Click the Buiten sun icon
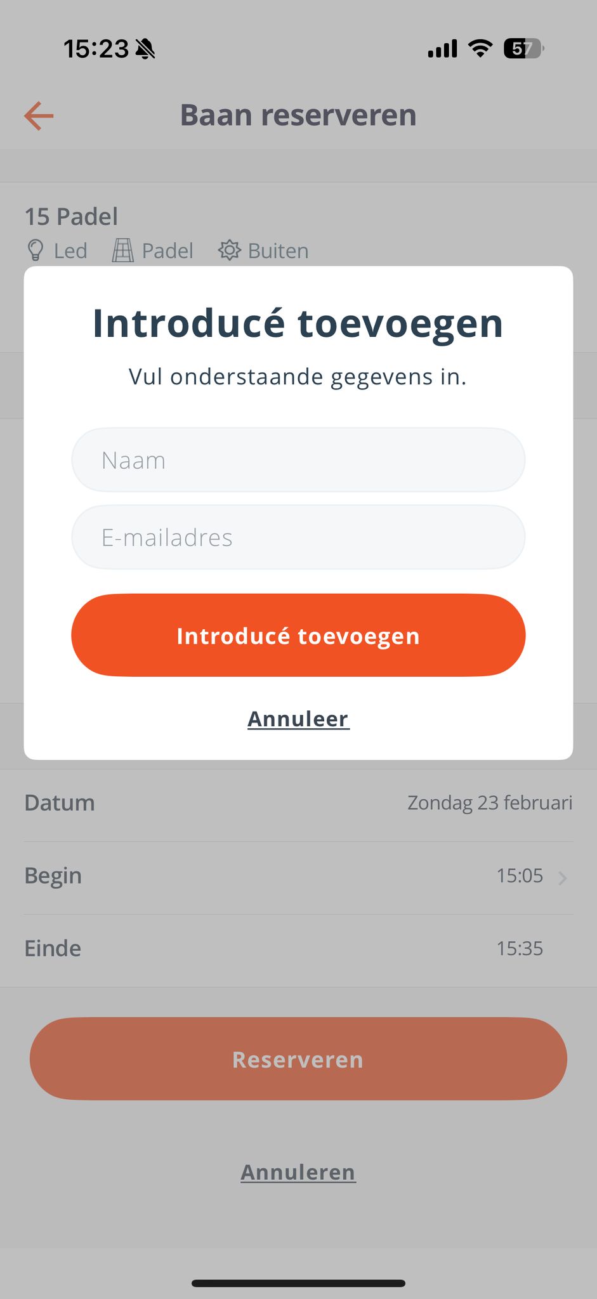597x1299 pixels. pyautogui.click(x=230, y=251)
